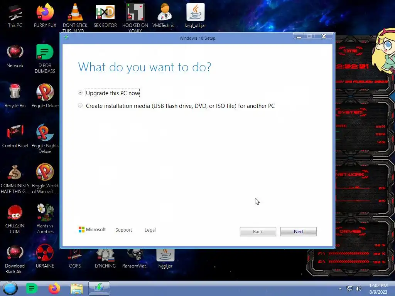395x296 pixels.
Task: Select the RansomWar skull desktop icon
Action: tap(135, 259)
